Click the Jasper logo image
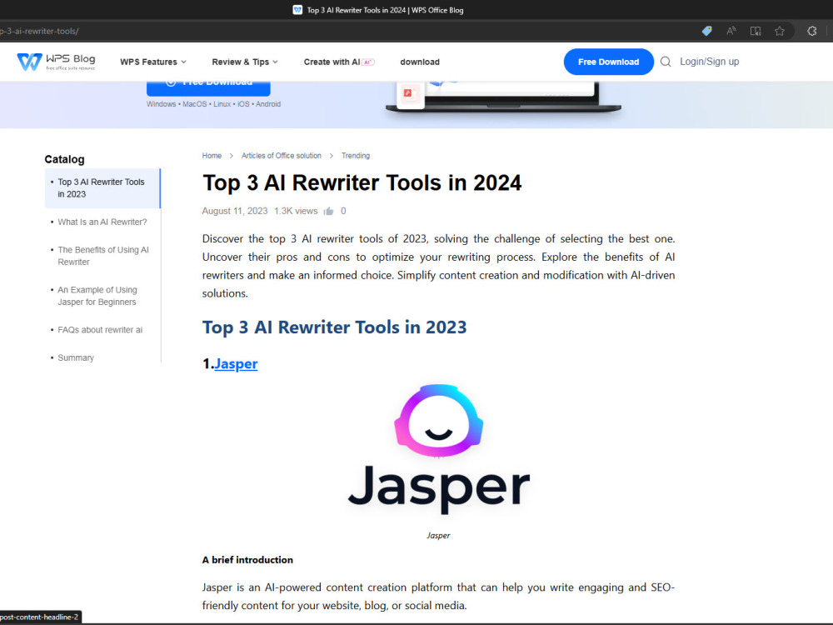The width and height of the screenshot is (833, 625). 439,449
